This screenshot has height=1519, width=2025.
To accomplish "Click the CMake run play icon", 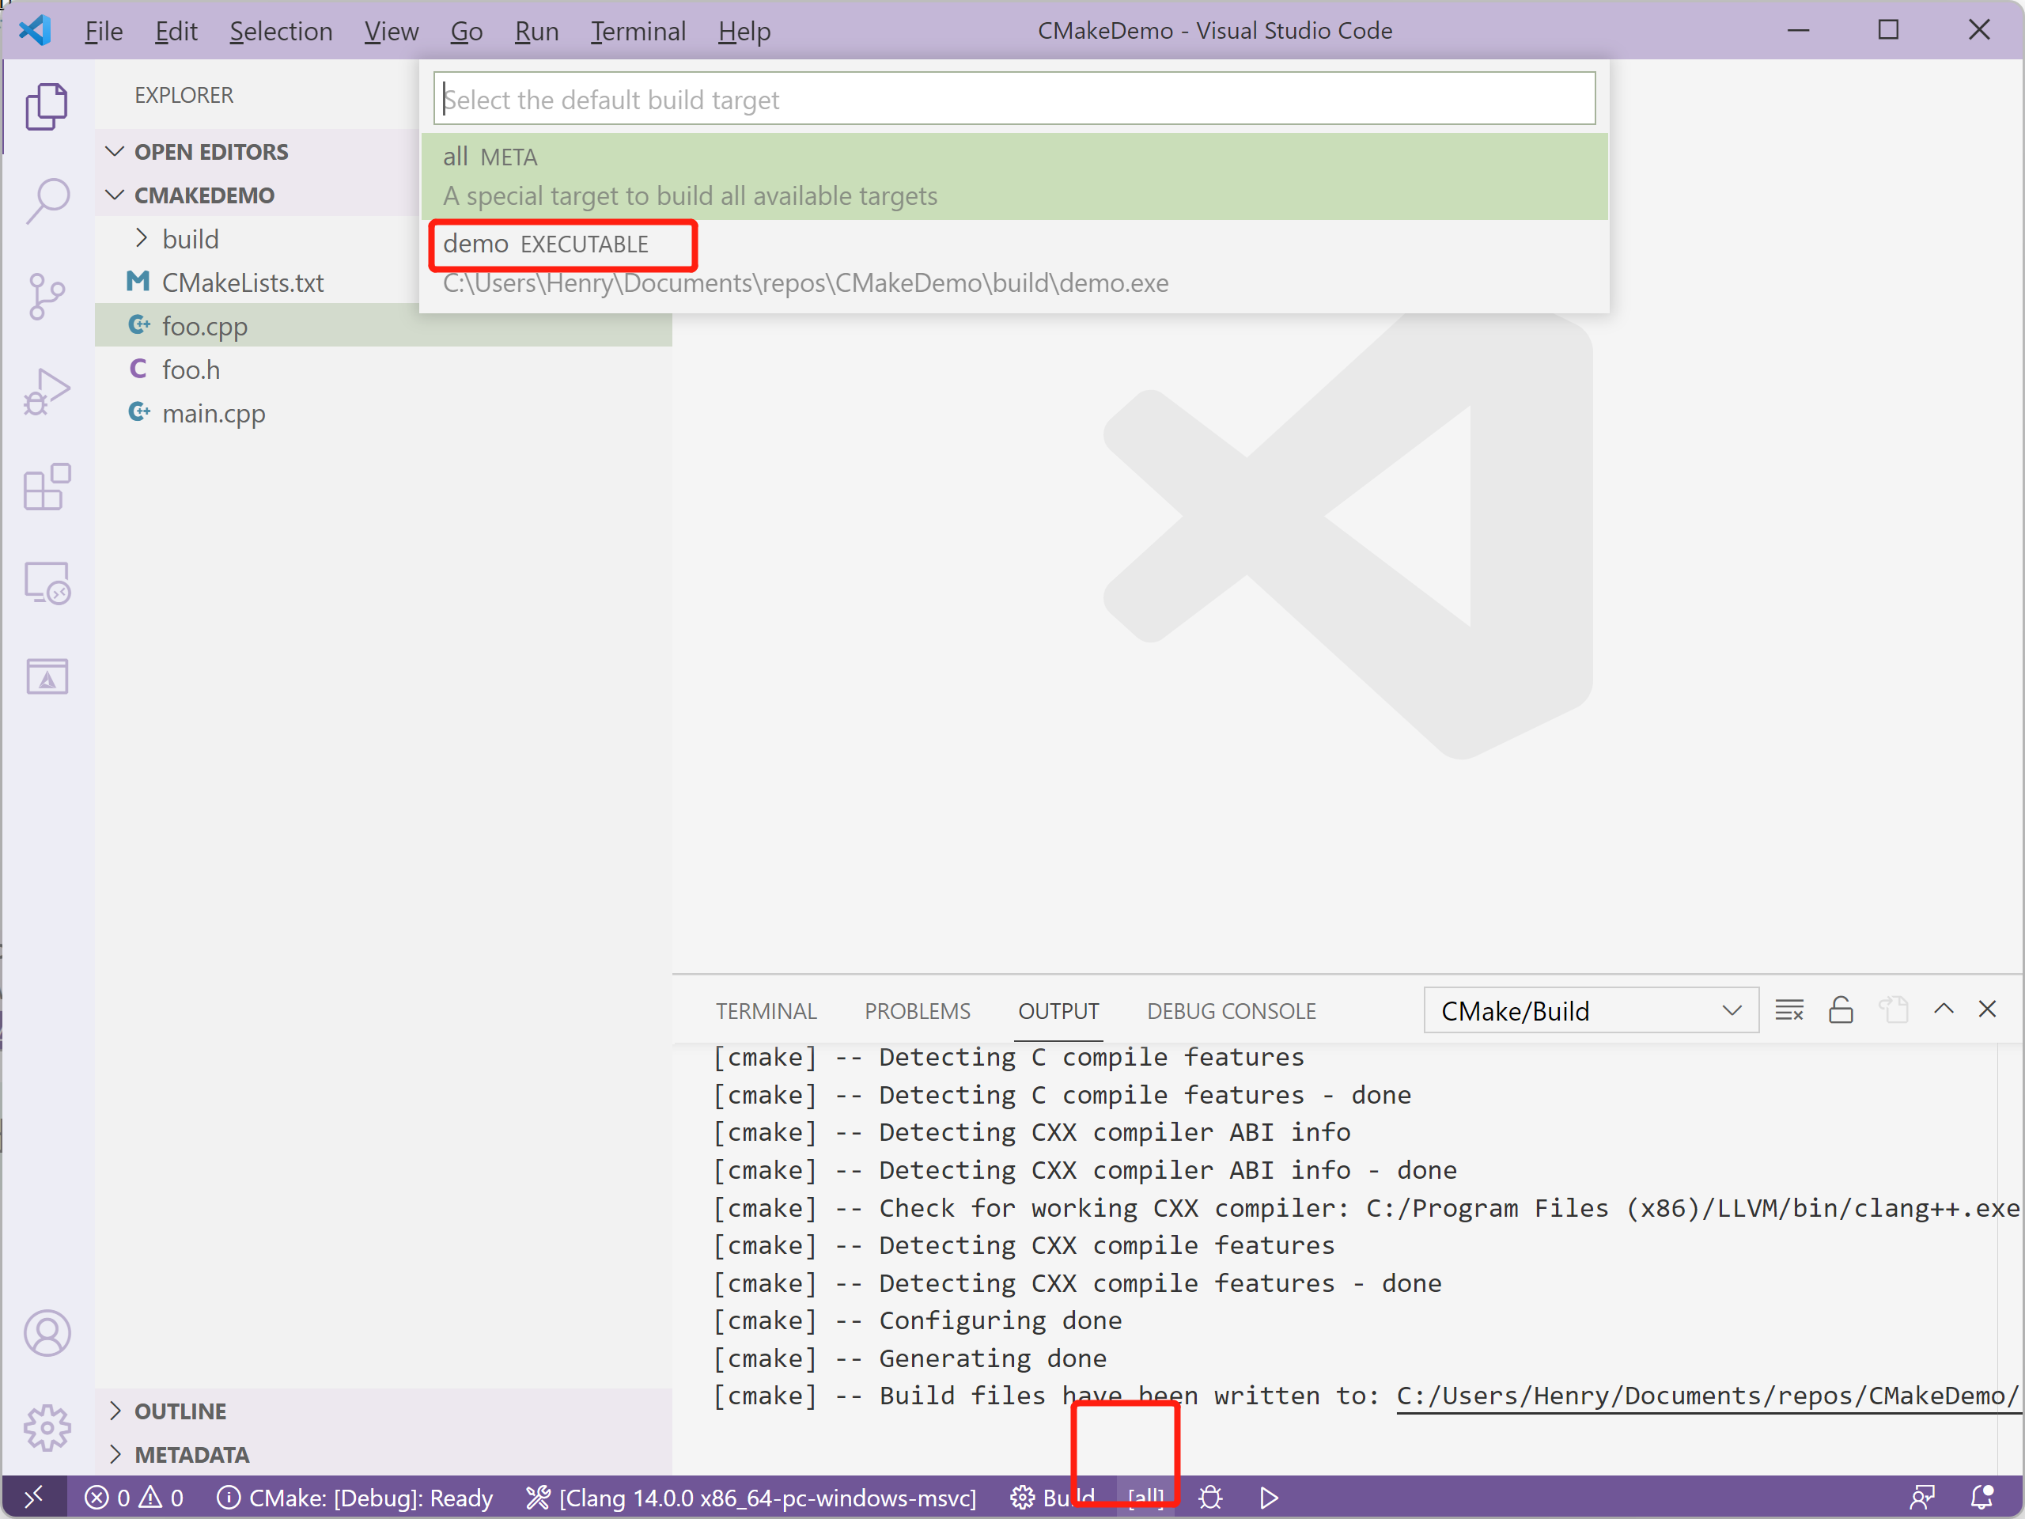I will pos(1269,1497).
